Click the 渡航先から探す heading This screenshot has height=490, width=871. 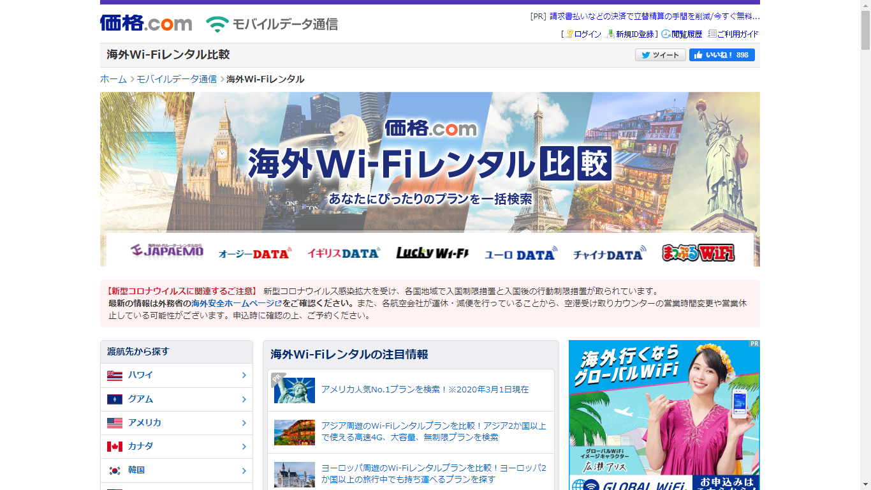(138, 352)
